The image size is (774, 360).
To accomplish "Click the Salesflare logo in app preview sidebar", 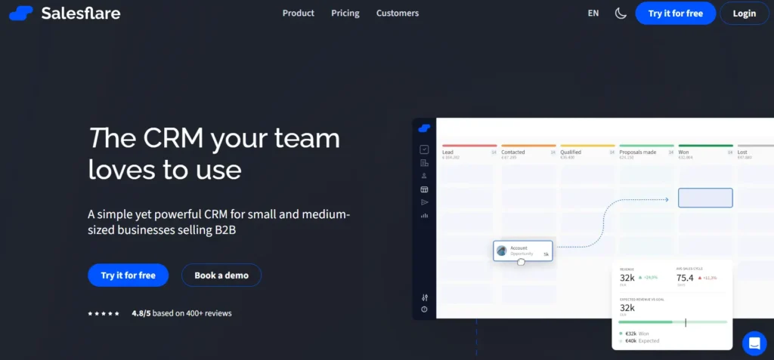I will point(424,128).
